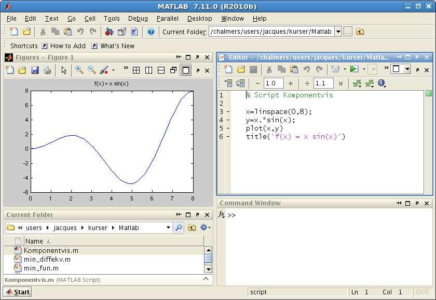Click the blue Help question mark icon
The width and height of the screenshot is (436, 300).
151,32
